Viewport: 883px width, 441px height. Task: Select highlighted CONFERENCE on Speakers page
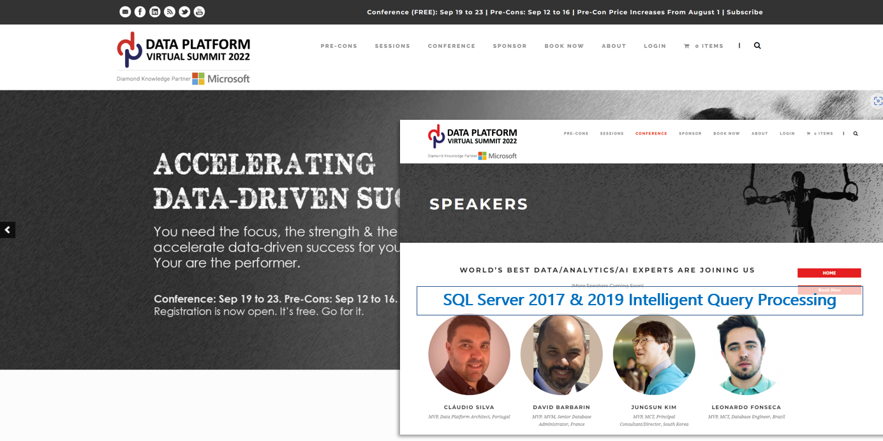[x=651, y=133]
